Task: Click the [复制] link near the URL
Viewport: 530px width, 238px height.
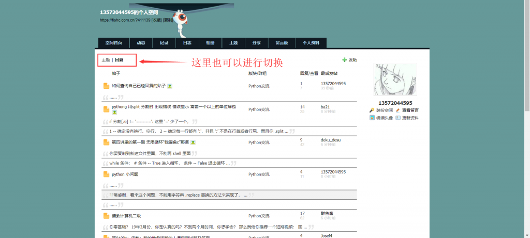Action: 168,20
